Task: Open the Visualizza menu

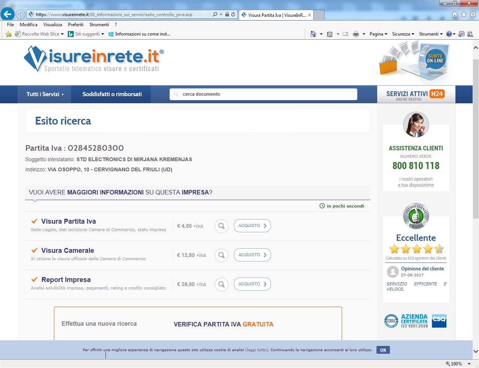Action: pos(53,25)
